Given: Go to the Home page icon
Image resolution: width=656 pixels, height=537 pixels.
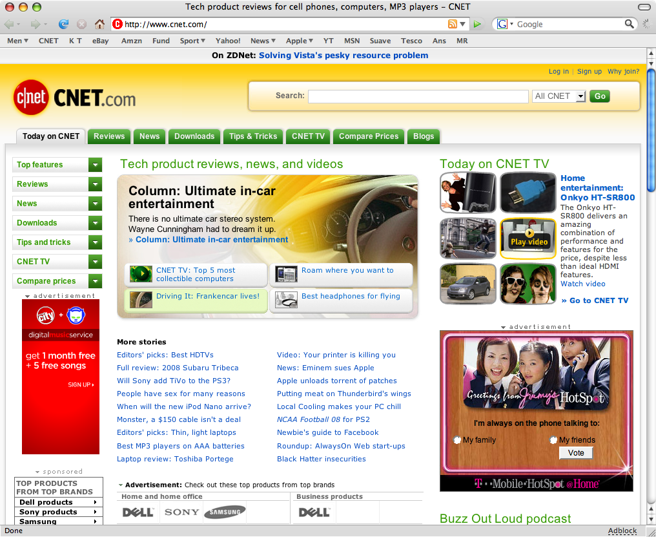Looking at the screenshot, I should click(99, 25).
